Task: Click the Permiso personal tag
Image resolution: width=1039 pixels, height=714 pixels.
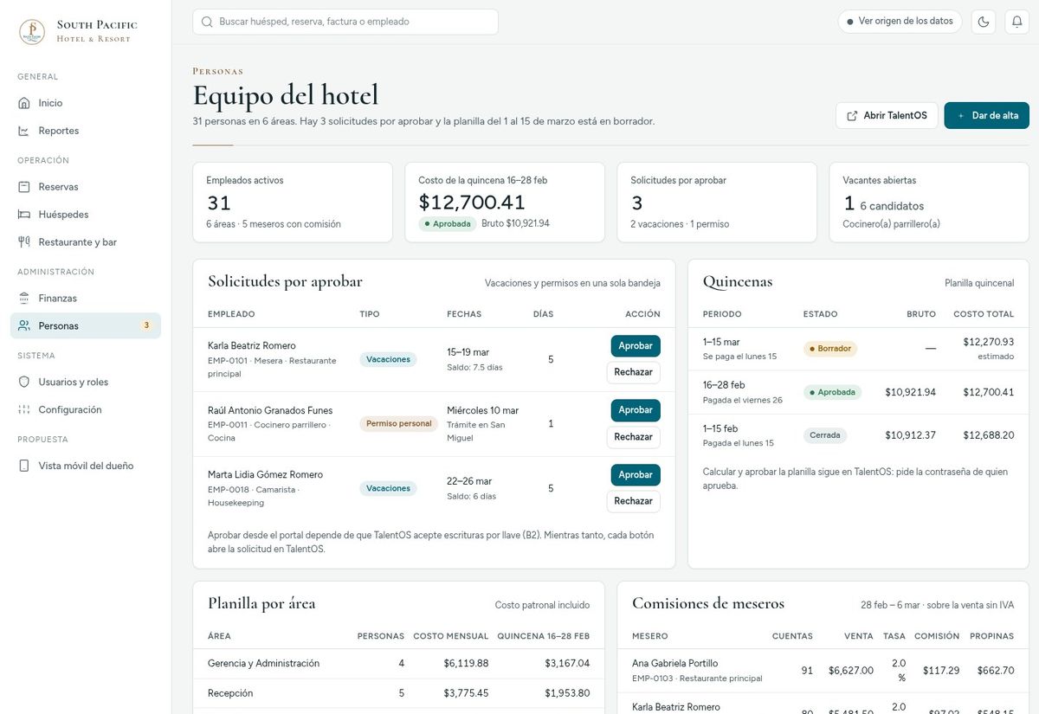Action: tap(399, 424)
